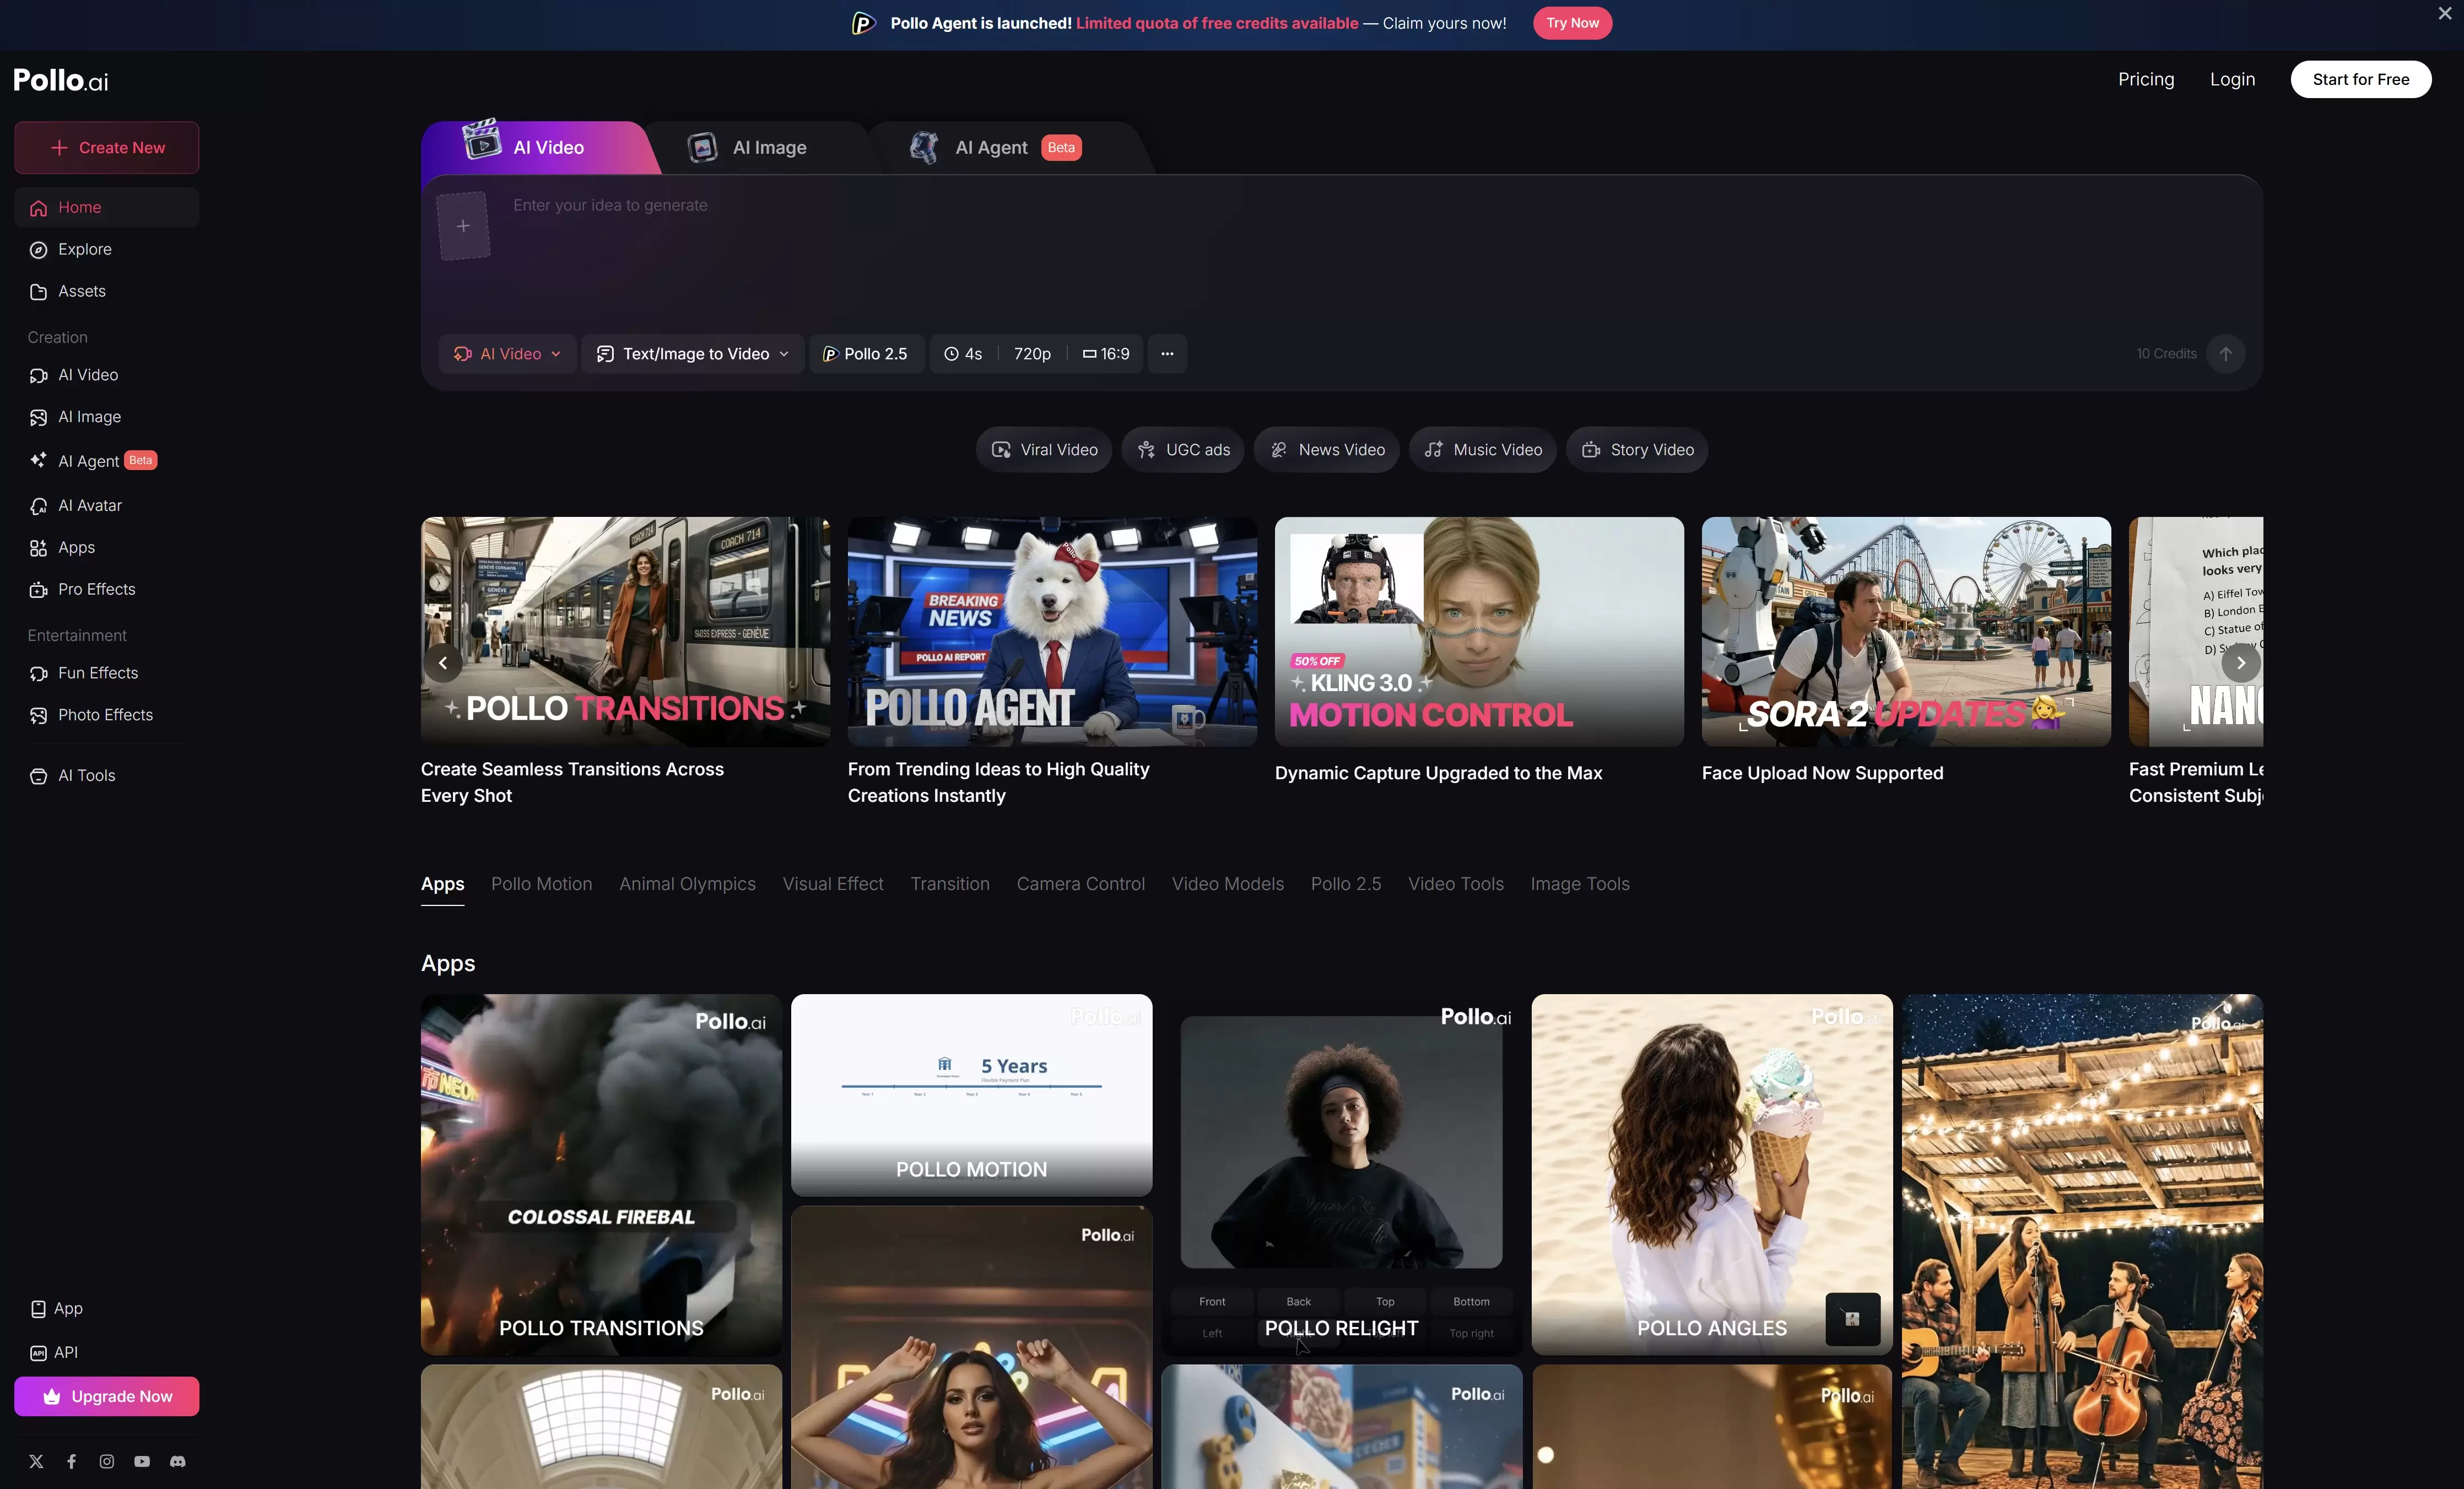Open the Discord icon in sidebar footer

[177, 1461]
